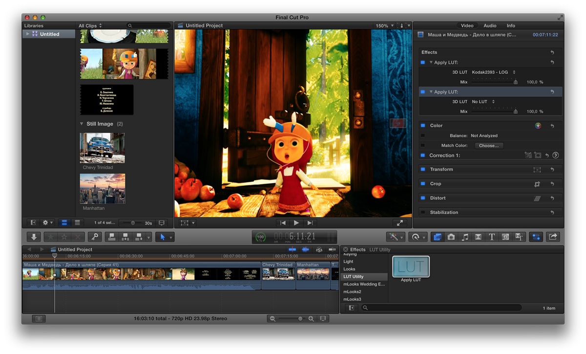Viewport: 586px width, 354px height.
Task: Open the Keyword Editor key icon
Action: point(94,237)
